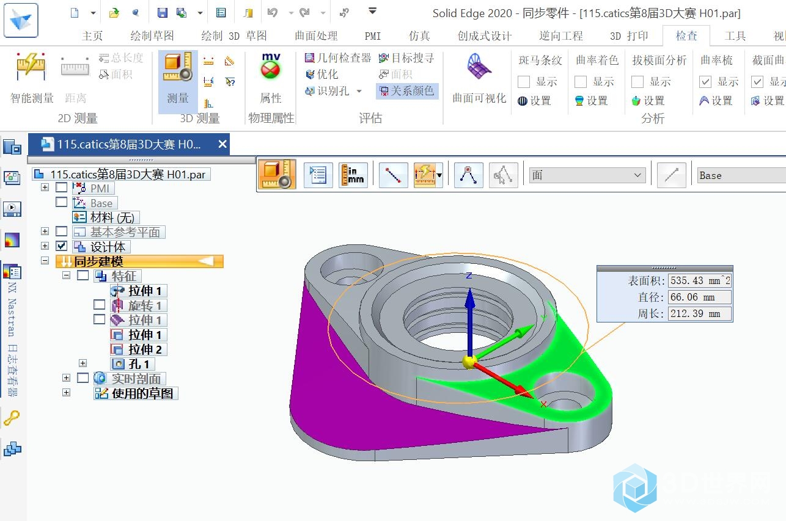786x521 pixels.
Task: Expand the 孔 1 tree node
Action: (83, 363)
